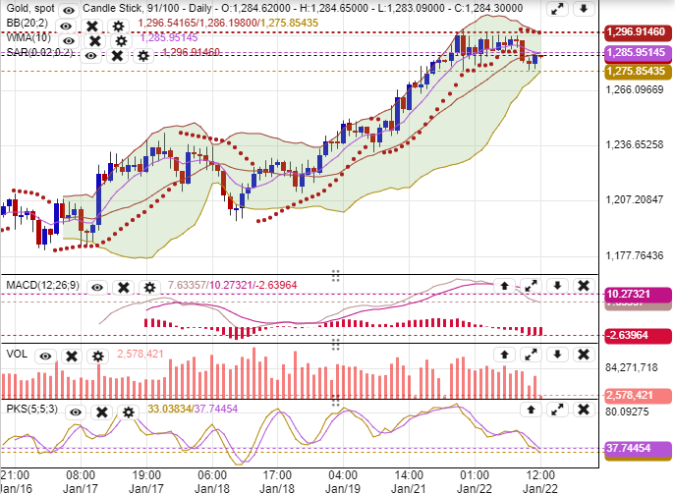The image size is (675, 494).
Task: Toggle WMA(10) line visibility
Action: click(x=68, y=40)
